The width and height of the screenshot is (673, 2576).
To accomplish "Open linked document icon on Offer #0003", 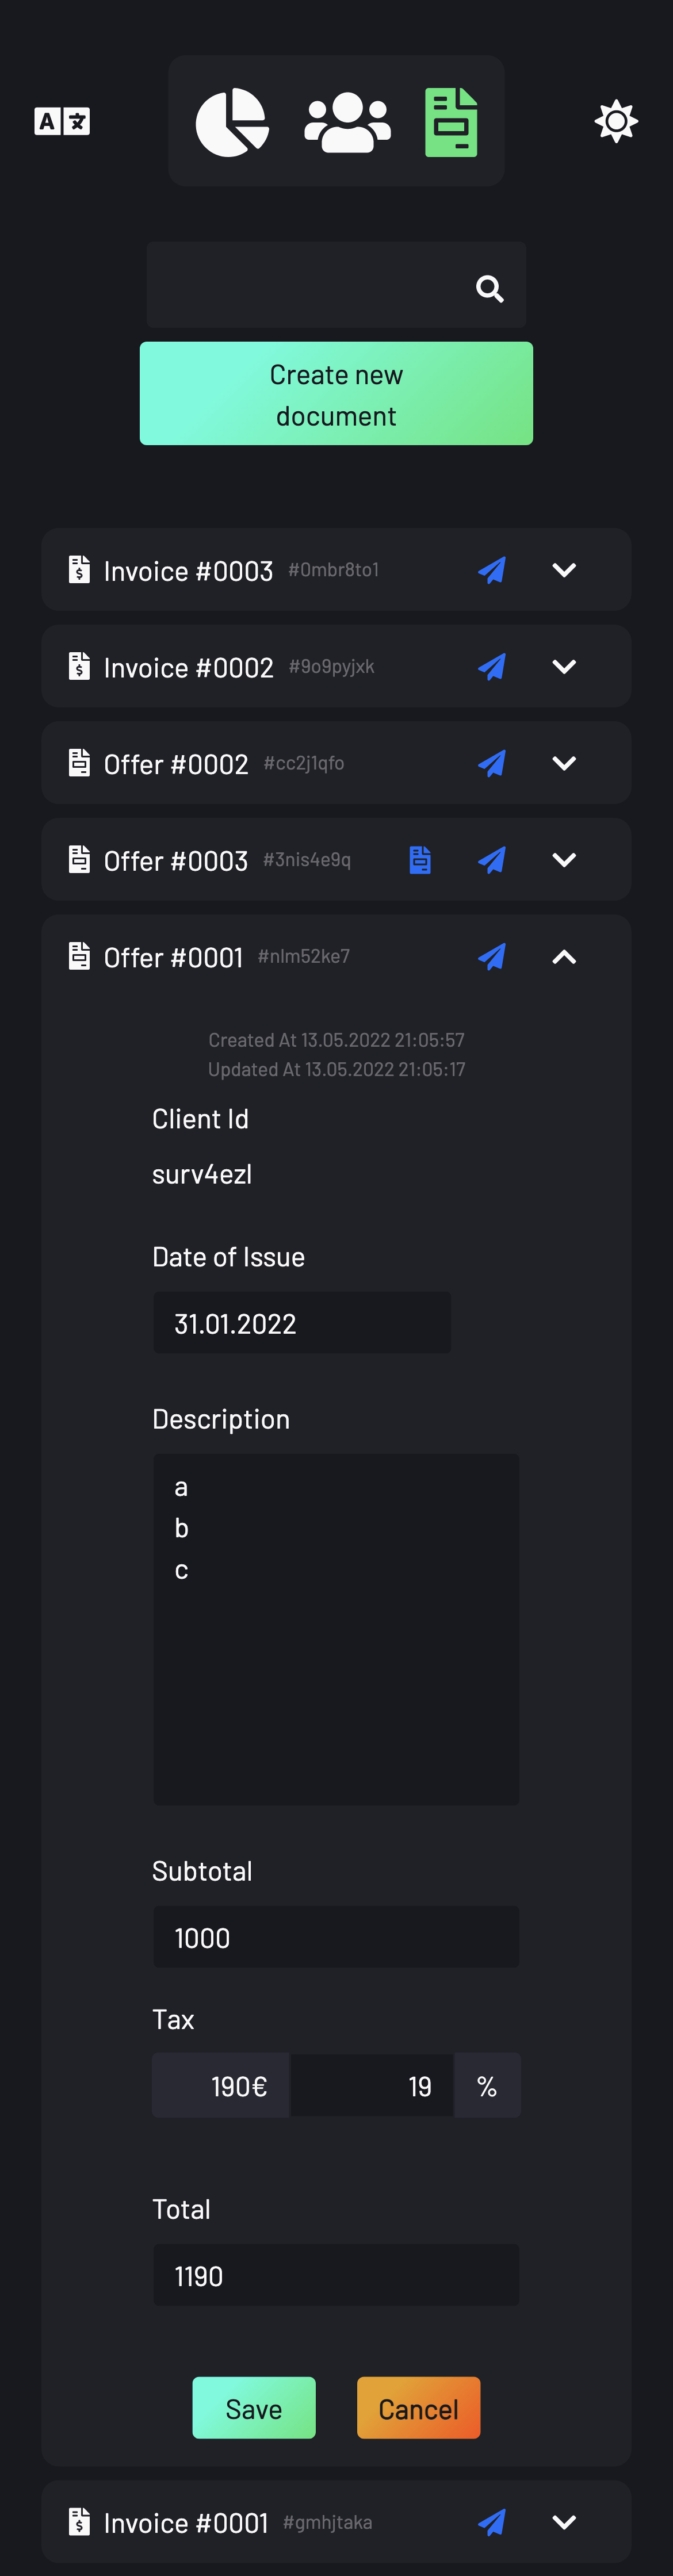I will pos(420,860).
